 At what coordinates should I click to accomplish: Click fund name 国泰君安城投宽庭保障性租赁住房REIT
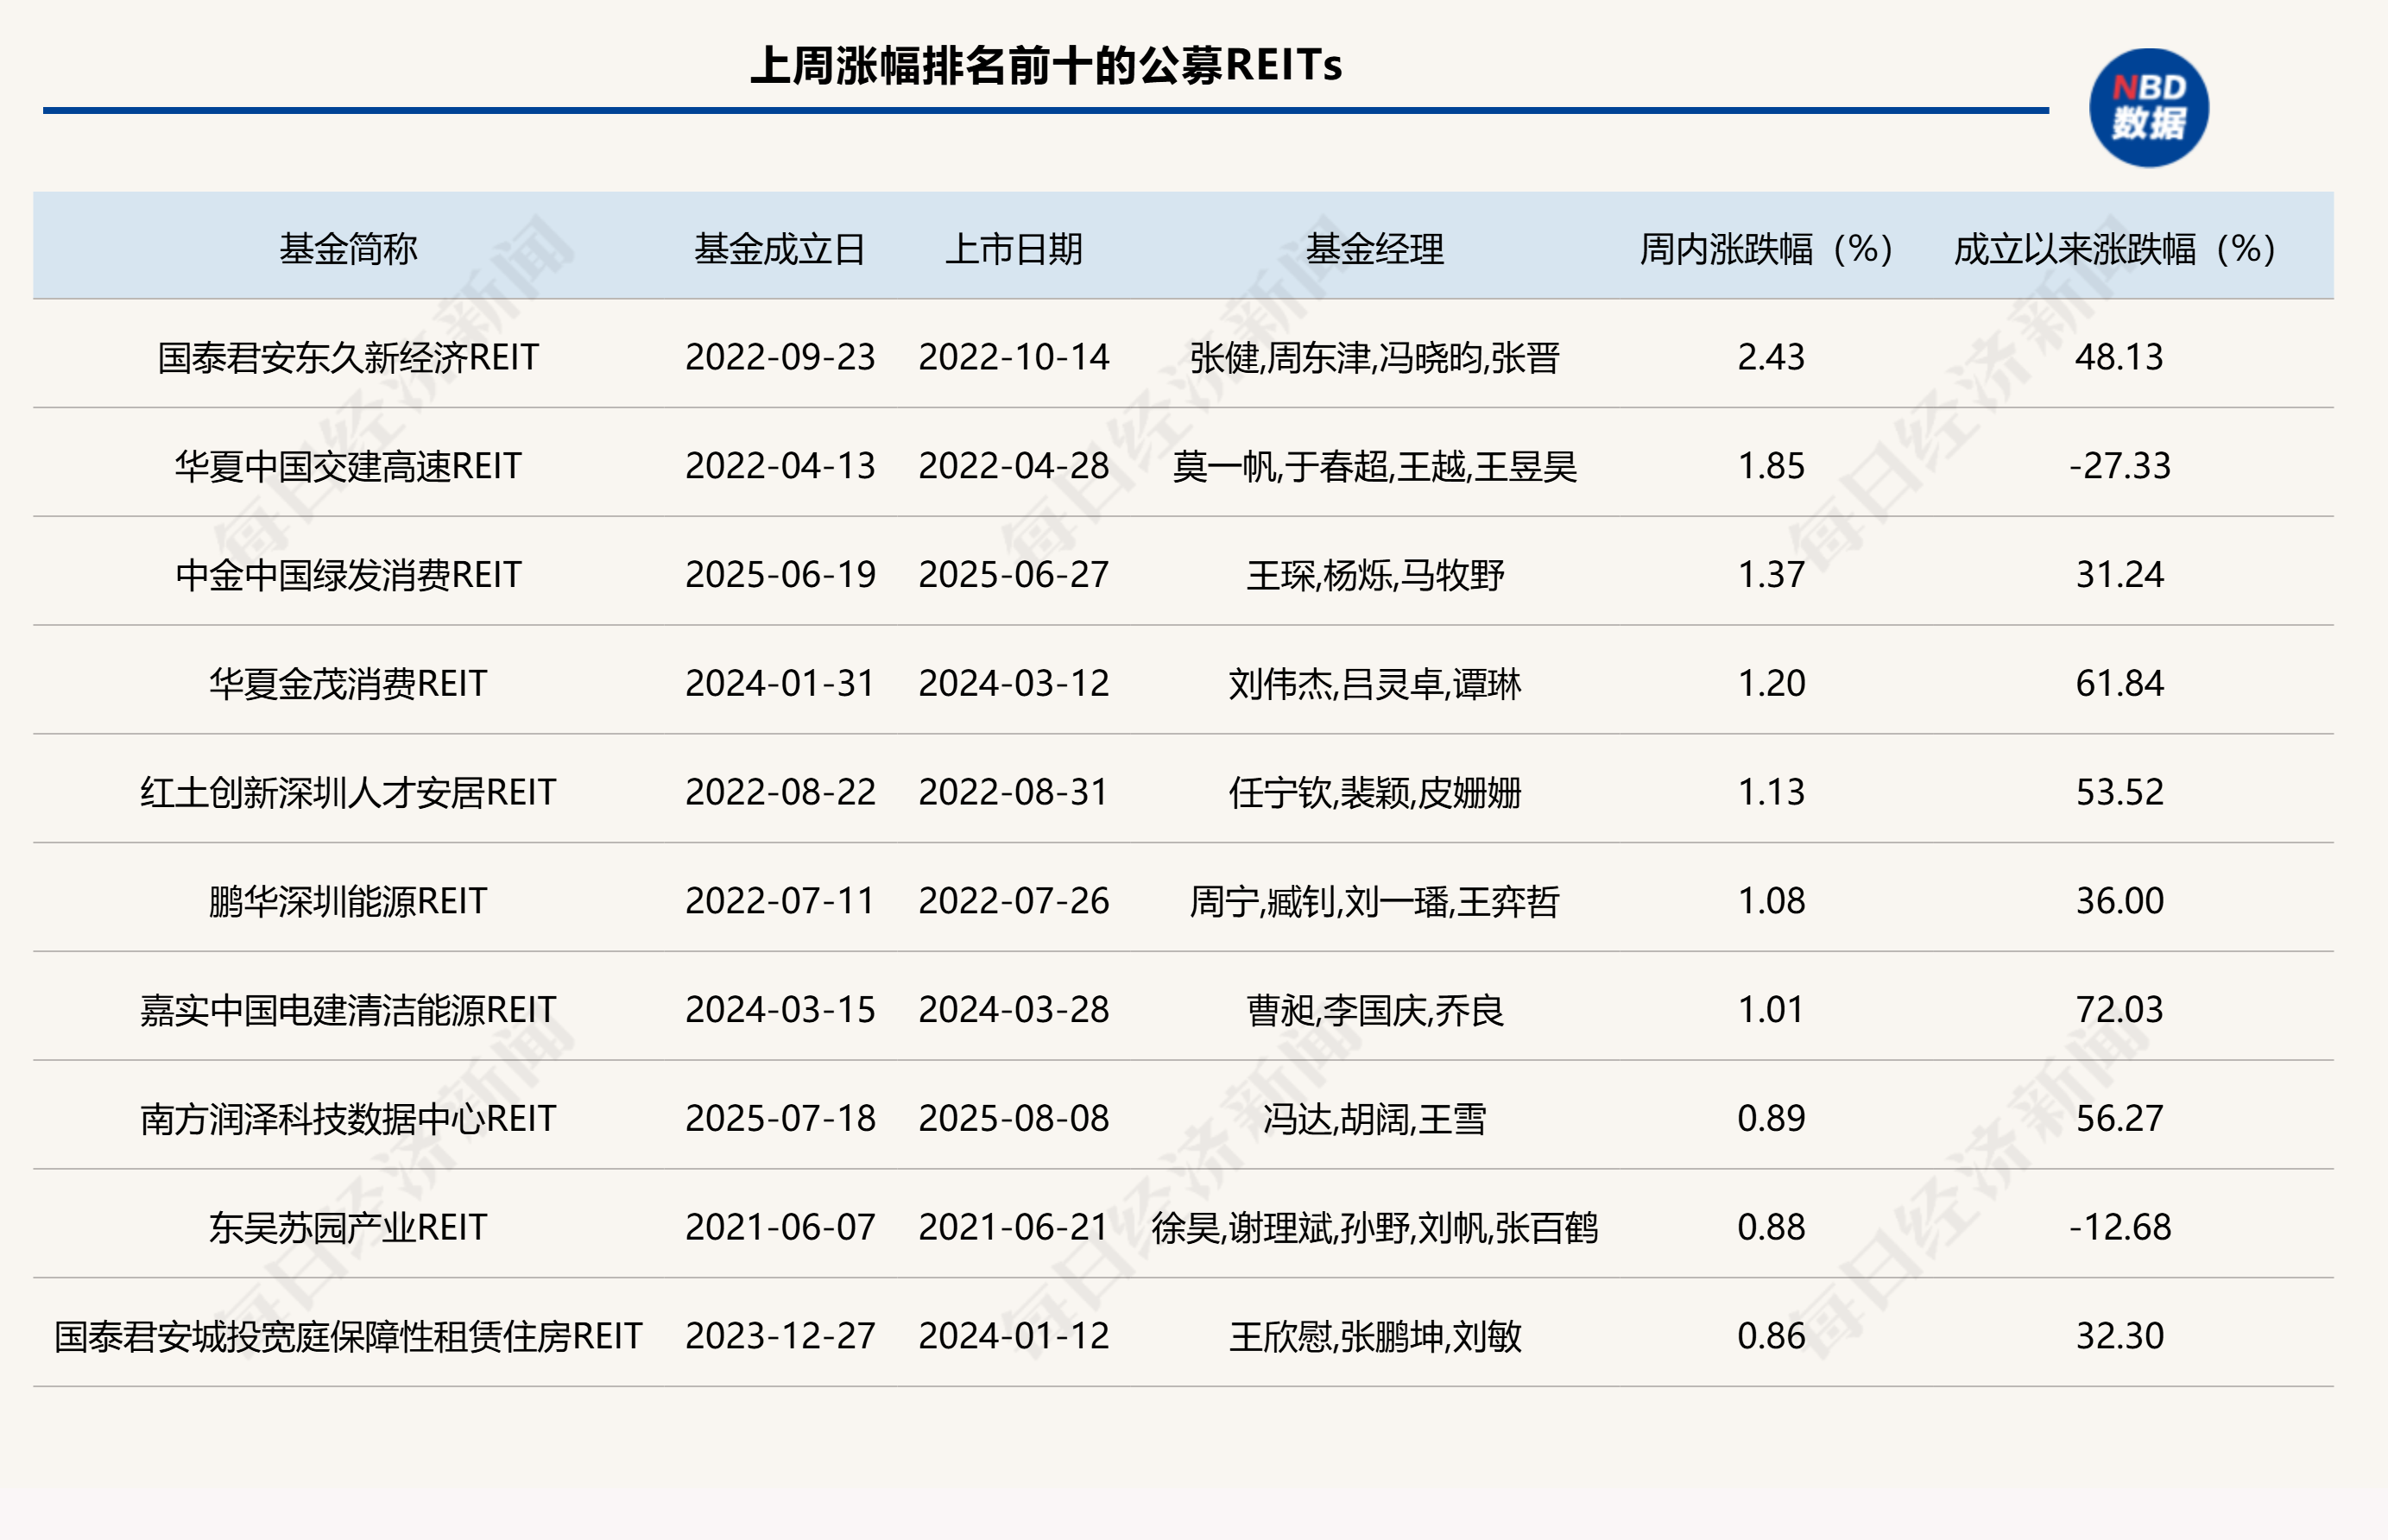348,1337
